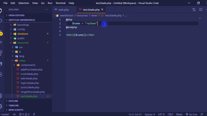This screenshot has height=116, width=207.
Task: Change encoding via UTF-8 status item
Action: tap(161, 114)
